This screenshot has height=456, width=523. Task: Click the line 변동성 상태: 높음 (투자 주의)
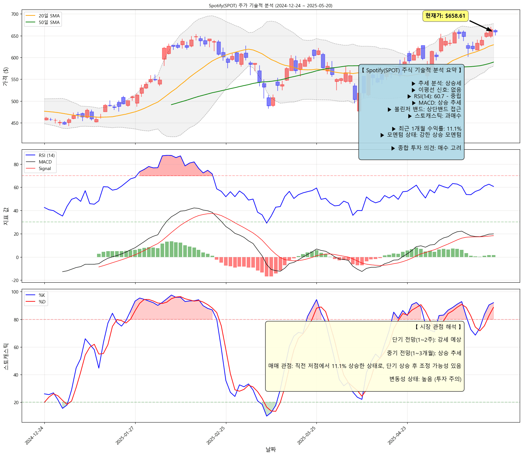[x=425, y=379]
